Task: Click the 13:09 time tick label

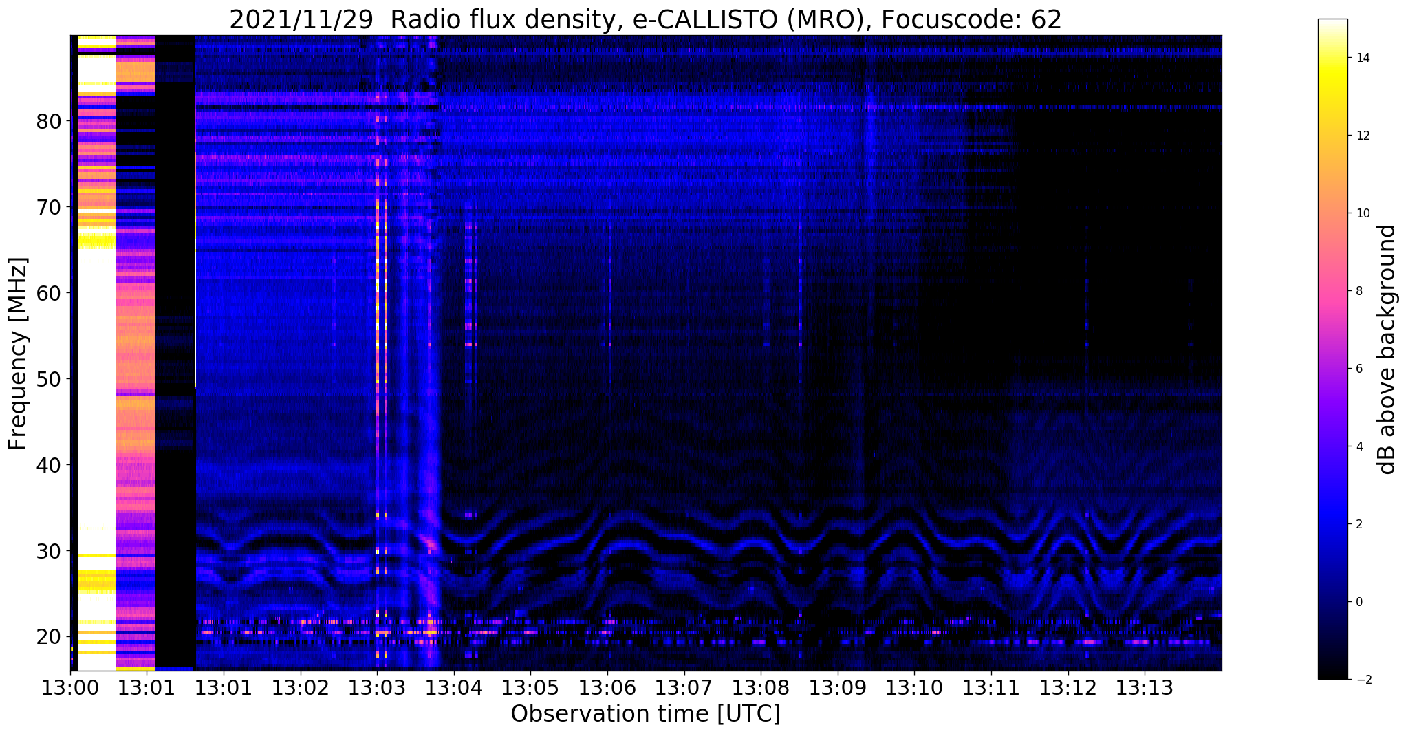Action: [838, 687]
